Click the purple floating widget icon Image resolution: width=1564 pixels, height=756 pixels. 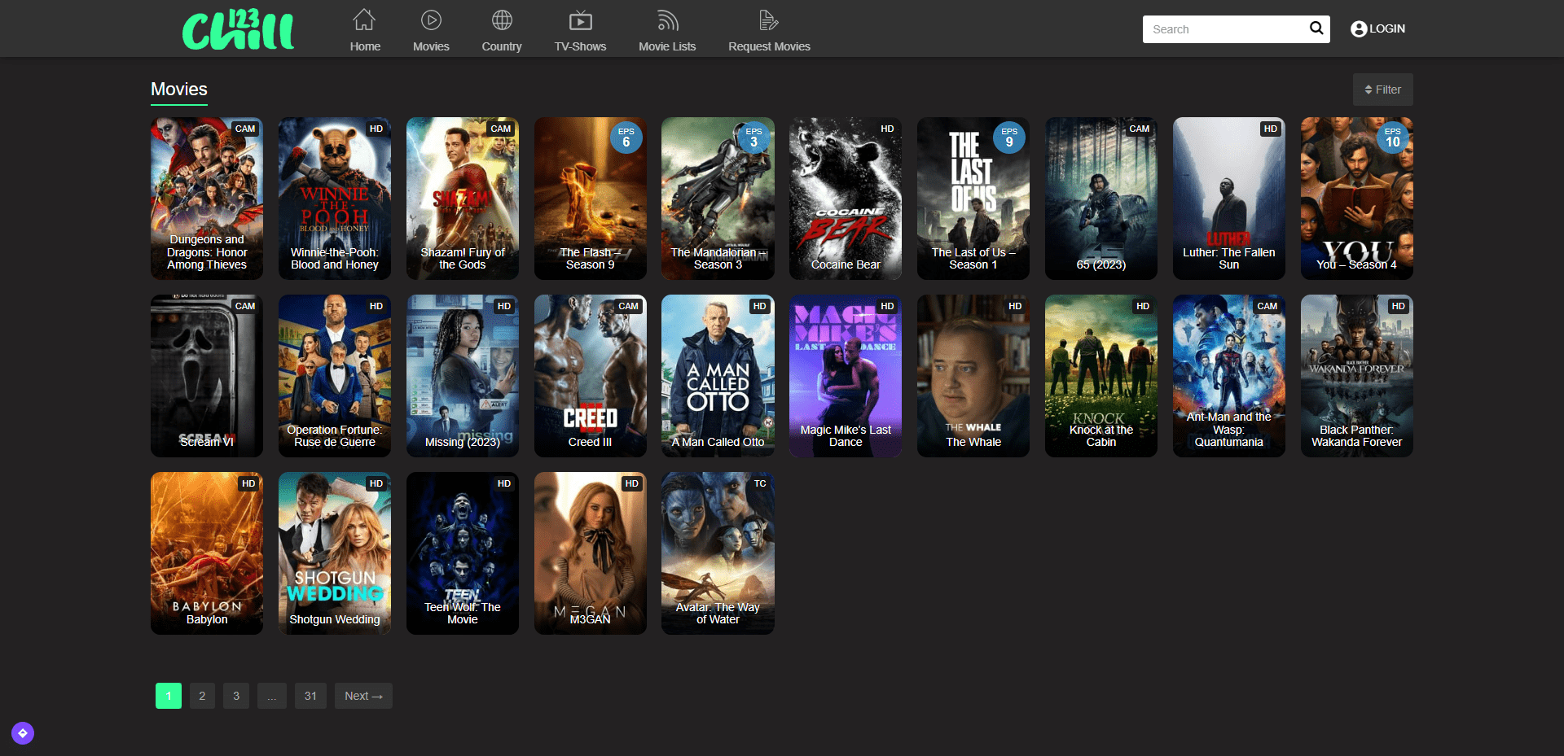23,733
